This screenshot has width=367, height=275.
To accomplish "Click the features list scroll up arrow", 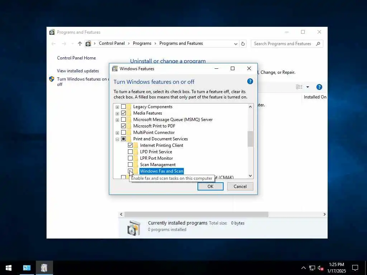I will click(250, 107).
